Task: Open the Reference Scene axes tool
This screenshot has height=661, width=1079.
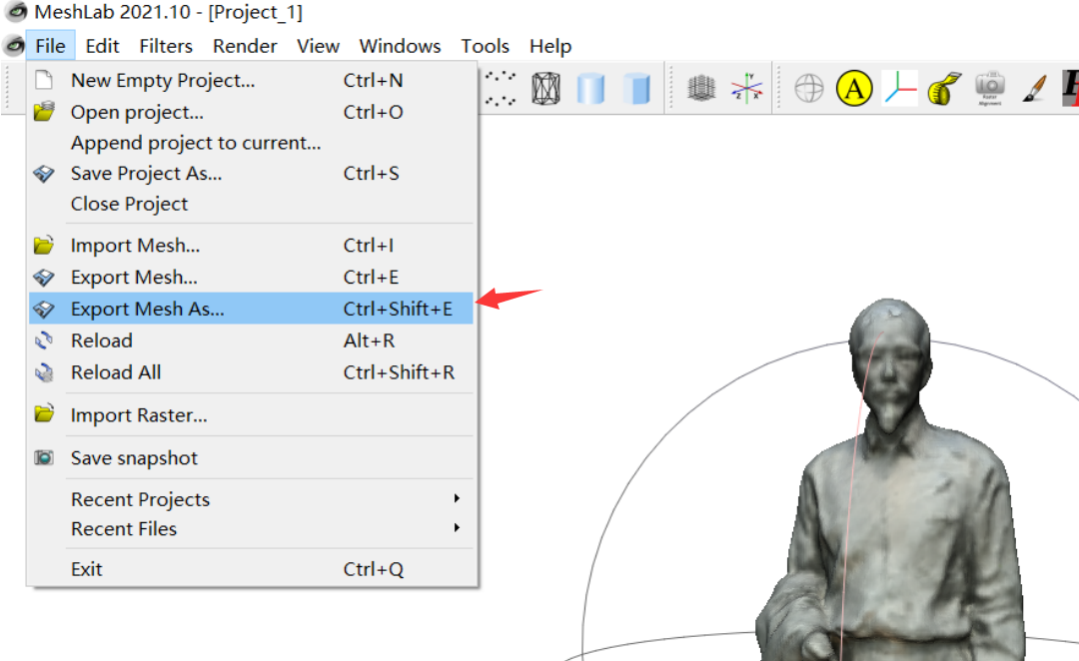Action: tap(900, 89)
